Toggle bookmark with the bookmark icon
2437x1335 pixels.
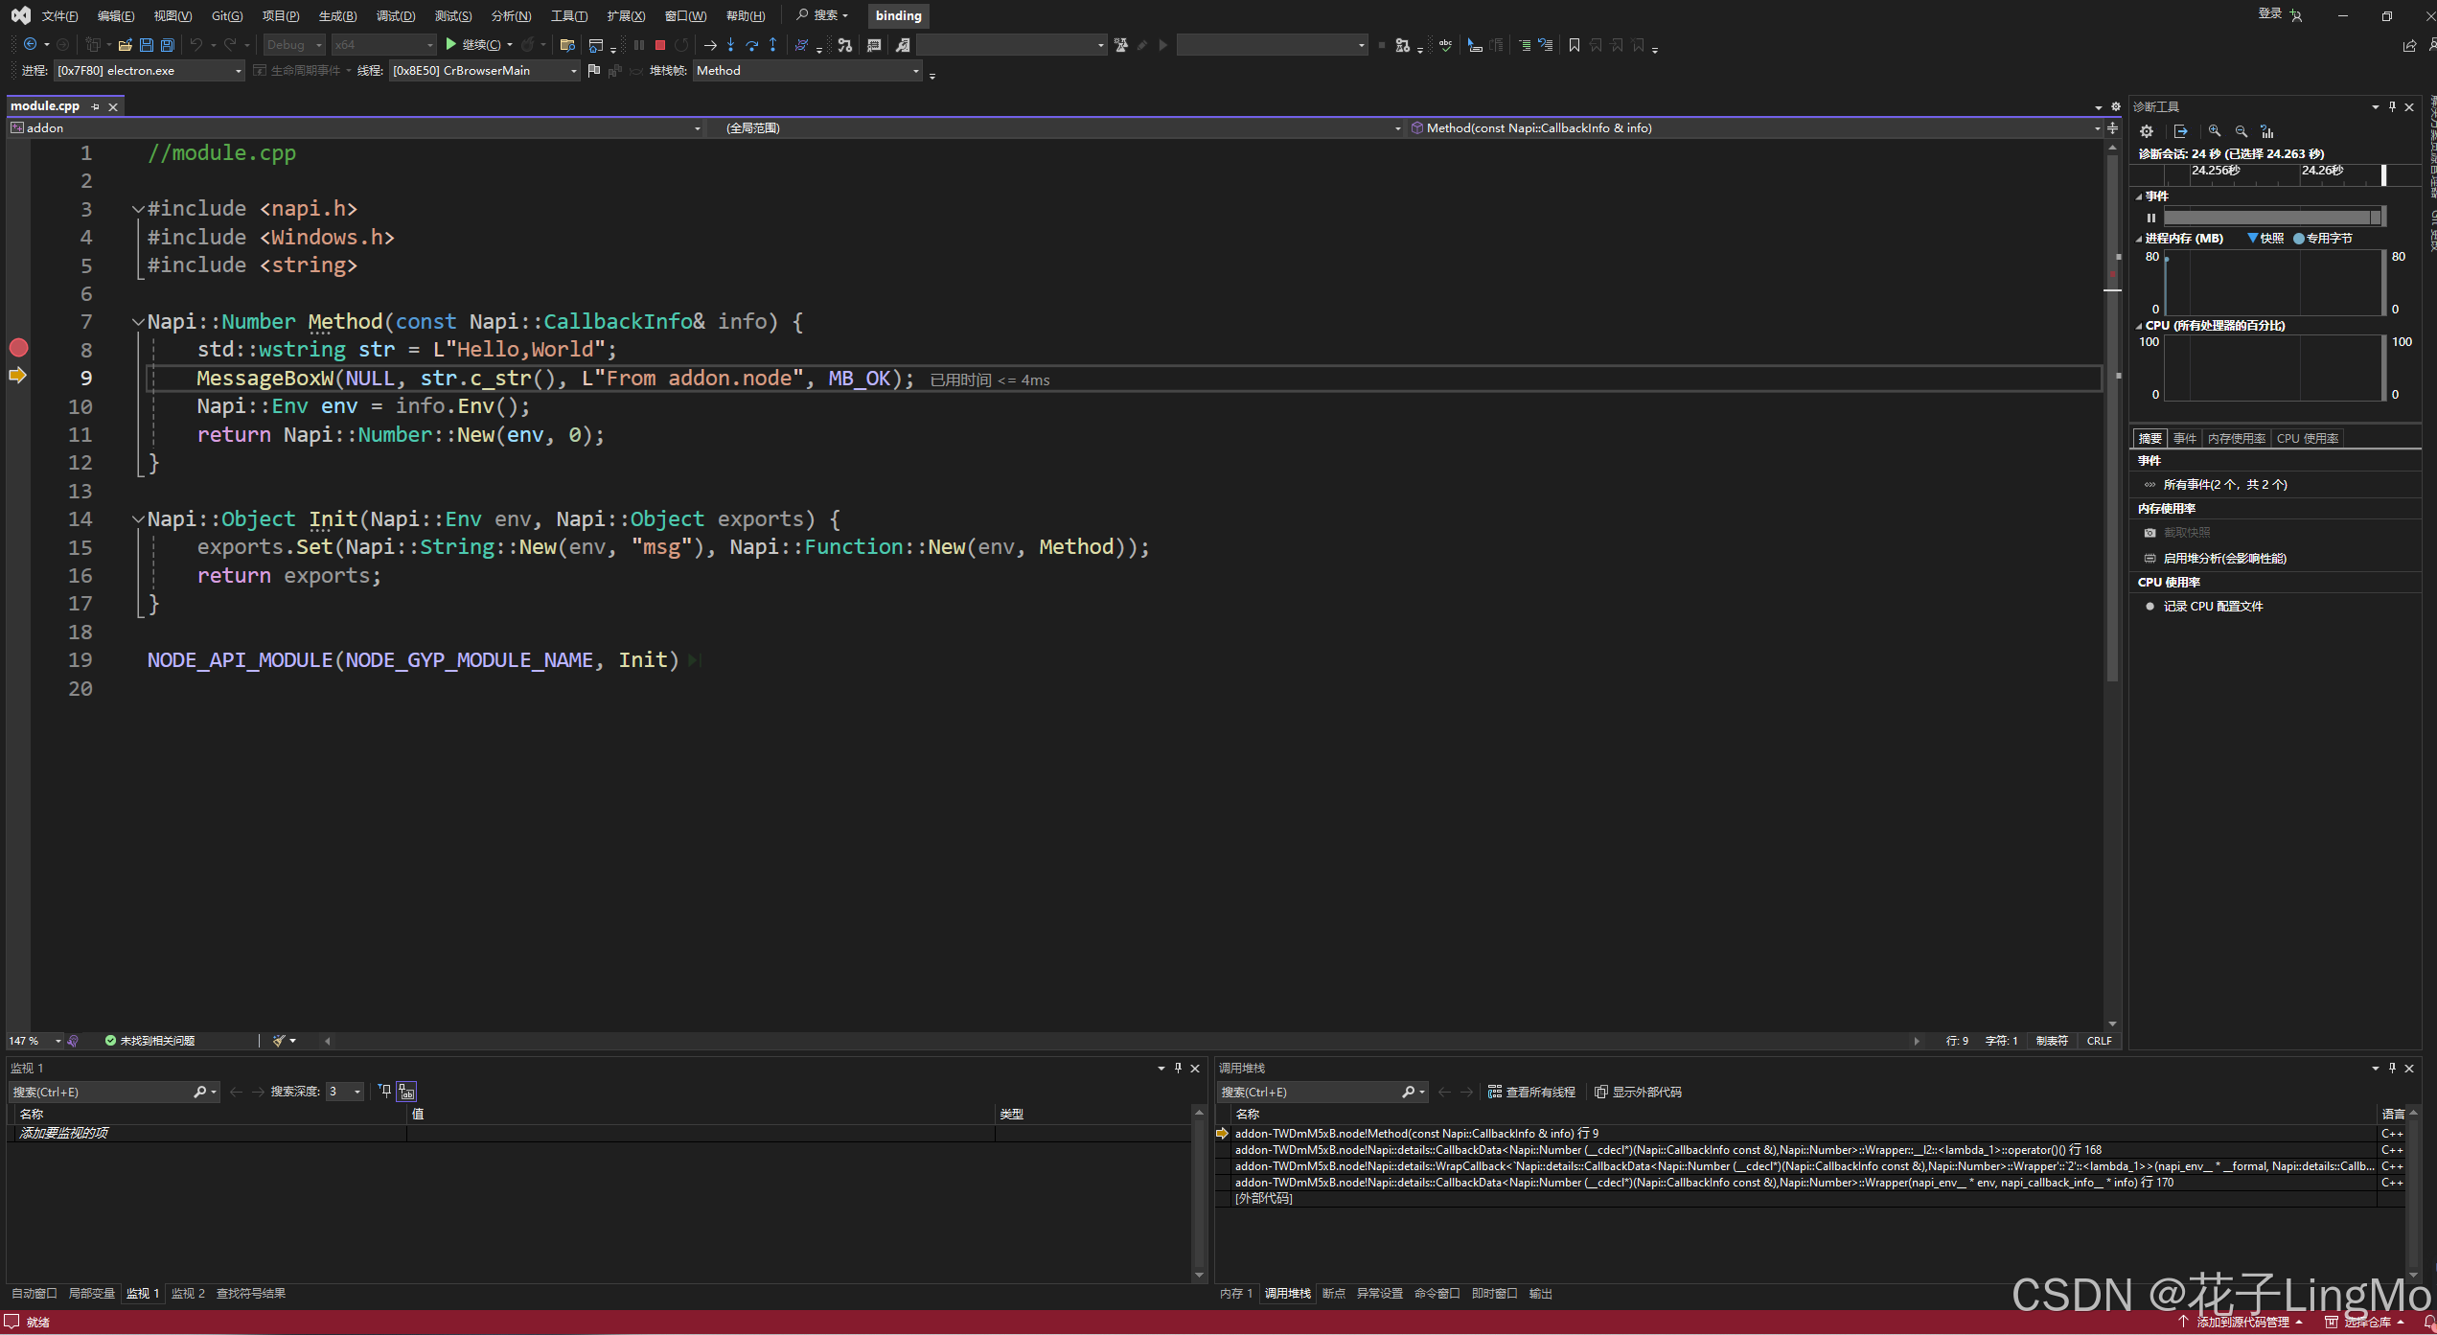1574,45
